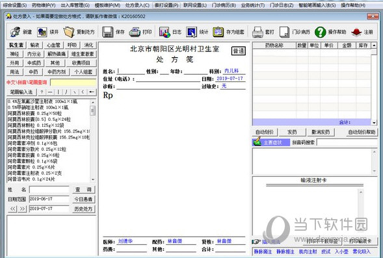Image resolution: width=383 pixels, height=258 pixels.
Task: Open the 日志 chart icon
Action: [x=165, y=32]
